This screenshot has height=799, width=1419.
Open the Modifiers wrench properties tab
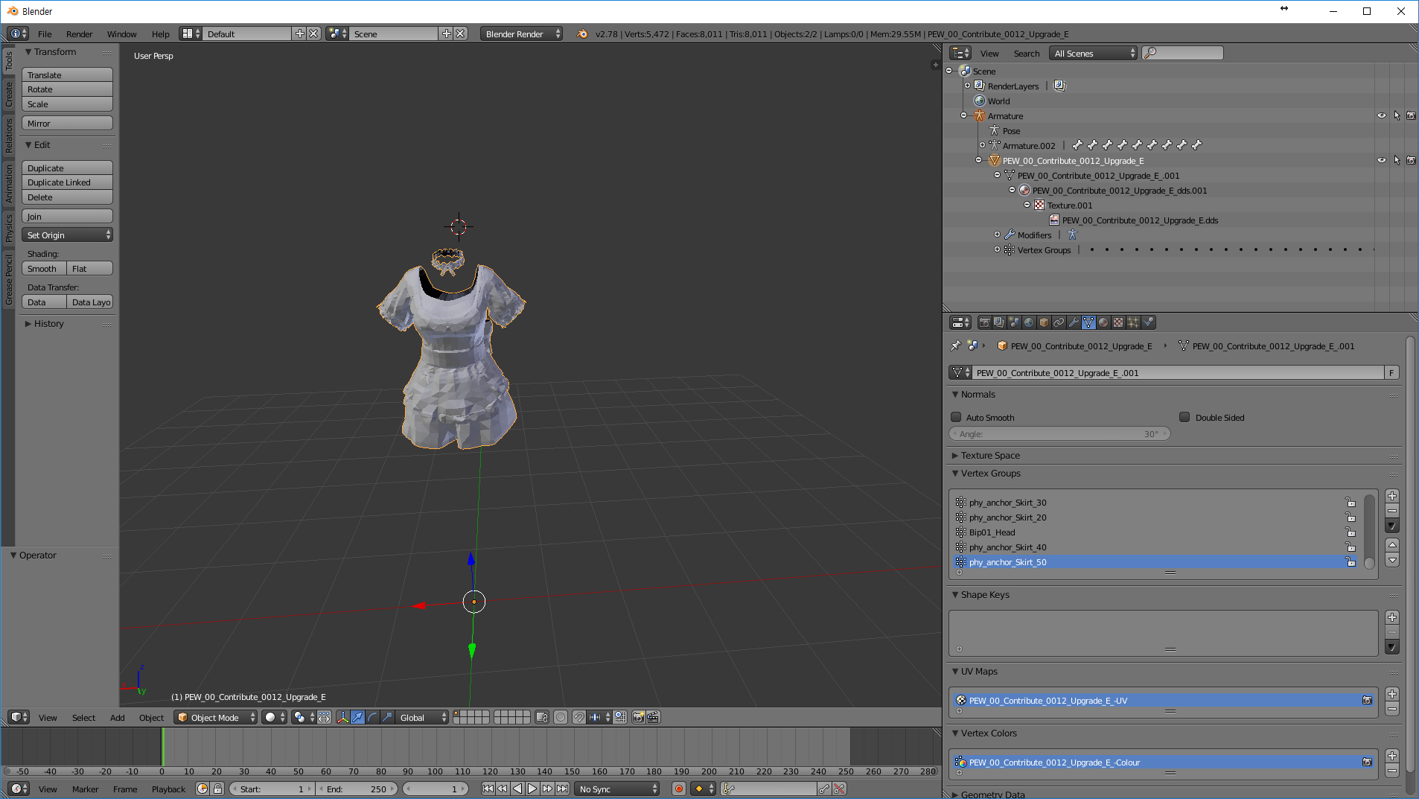point(1074,322)
